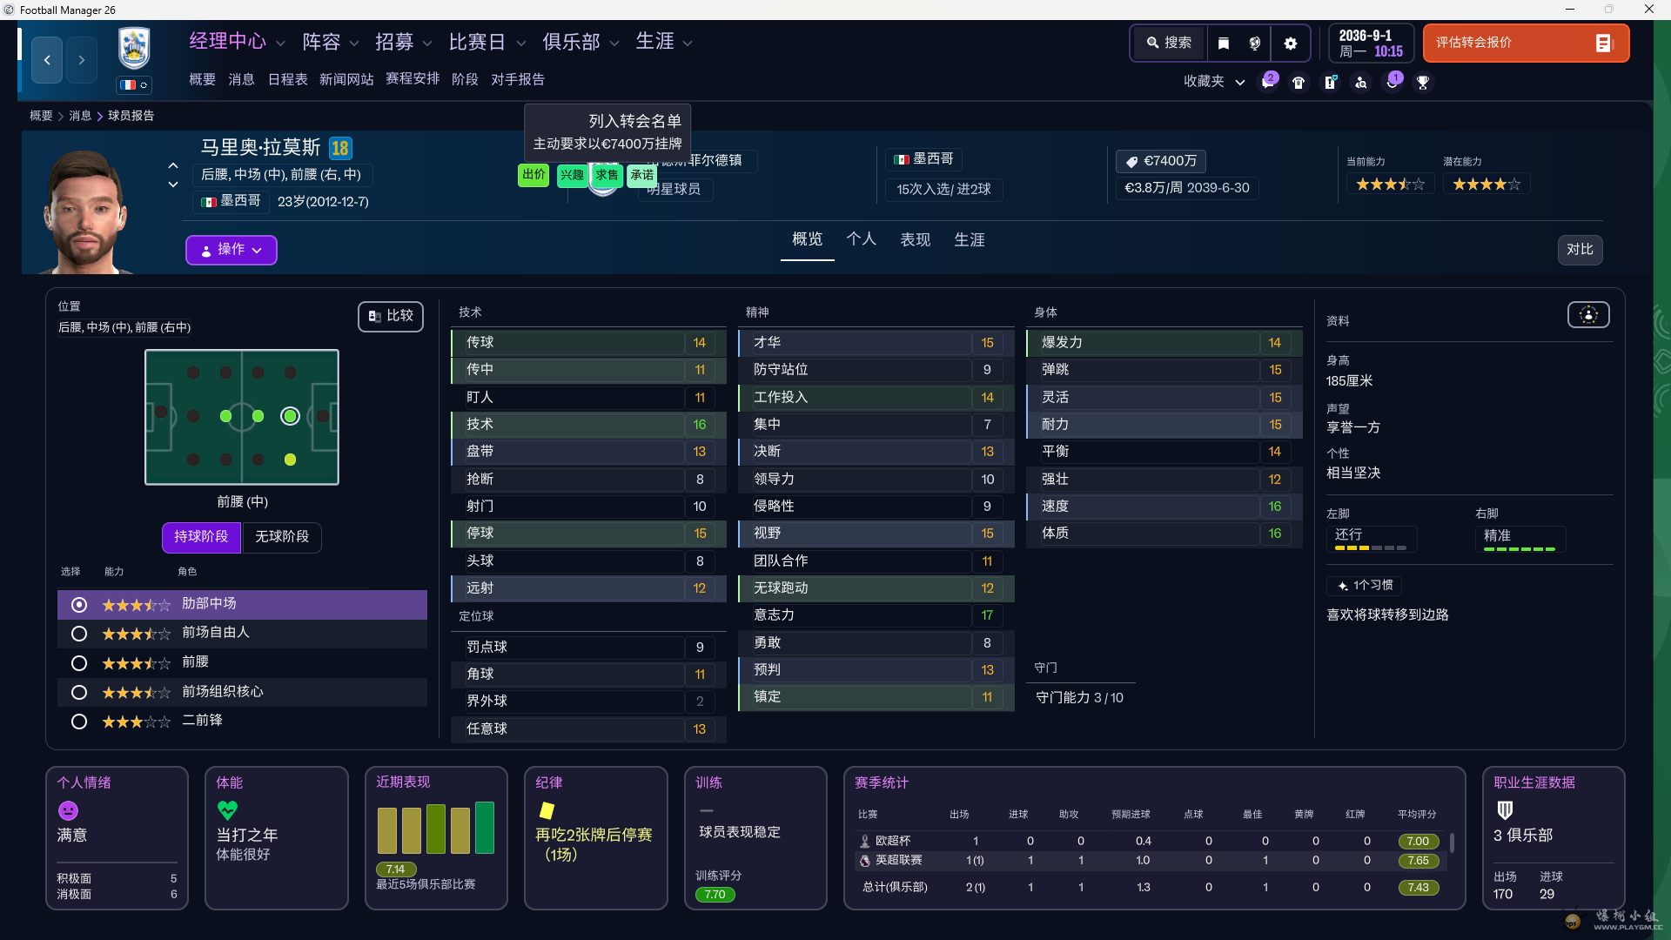Image resolution: width=1671 pixels, height=940 pixels.
Task: Select the 肋部中场 role radio button
Action: pos(79,604)
